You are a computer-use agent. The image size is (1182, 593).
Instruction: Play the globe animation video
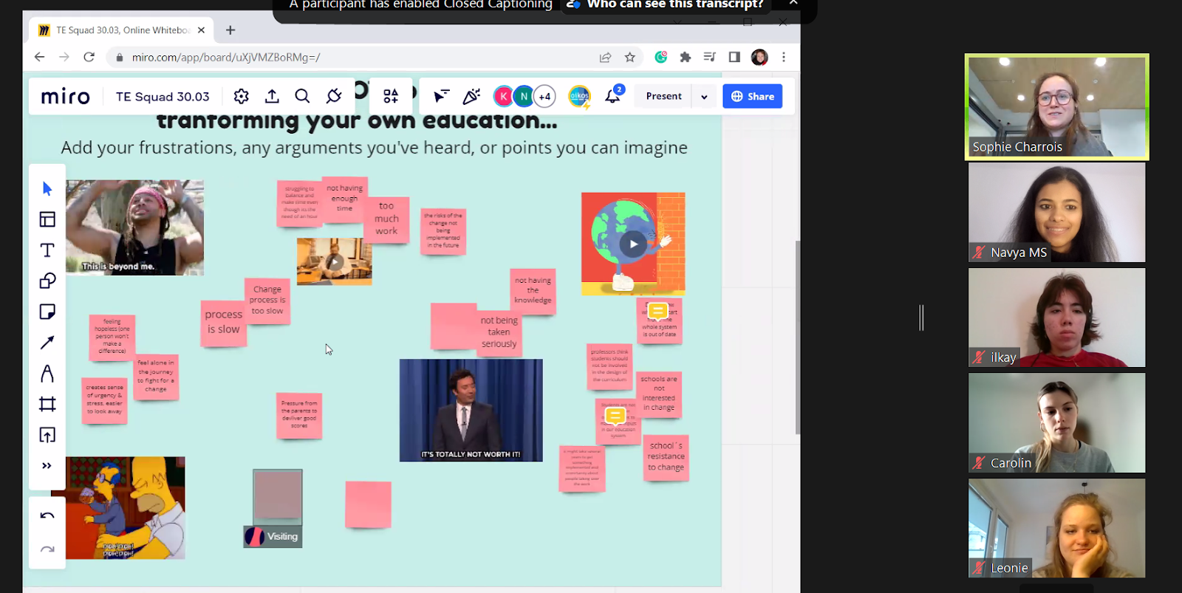(x=633, y=244)
